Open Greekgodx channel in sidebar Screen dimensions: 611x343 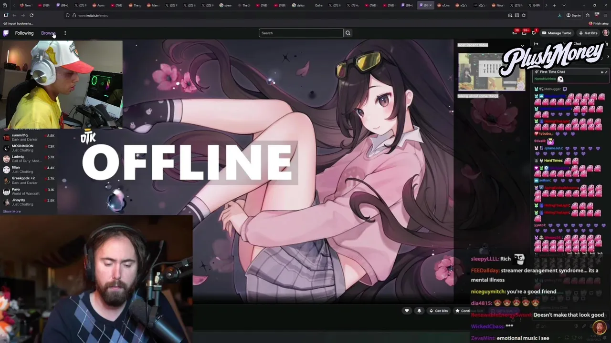coord(29,181)
